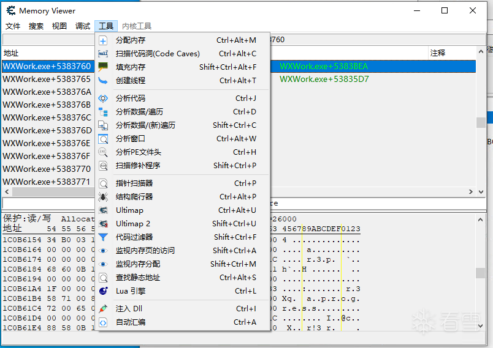
Task: Open the Lua 引擎 entry
Action: pyautogui.click(x=182, y=291)
